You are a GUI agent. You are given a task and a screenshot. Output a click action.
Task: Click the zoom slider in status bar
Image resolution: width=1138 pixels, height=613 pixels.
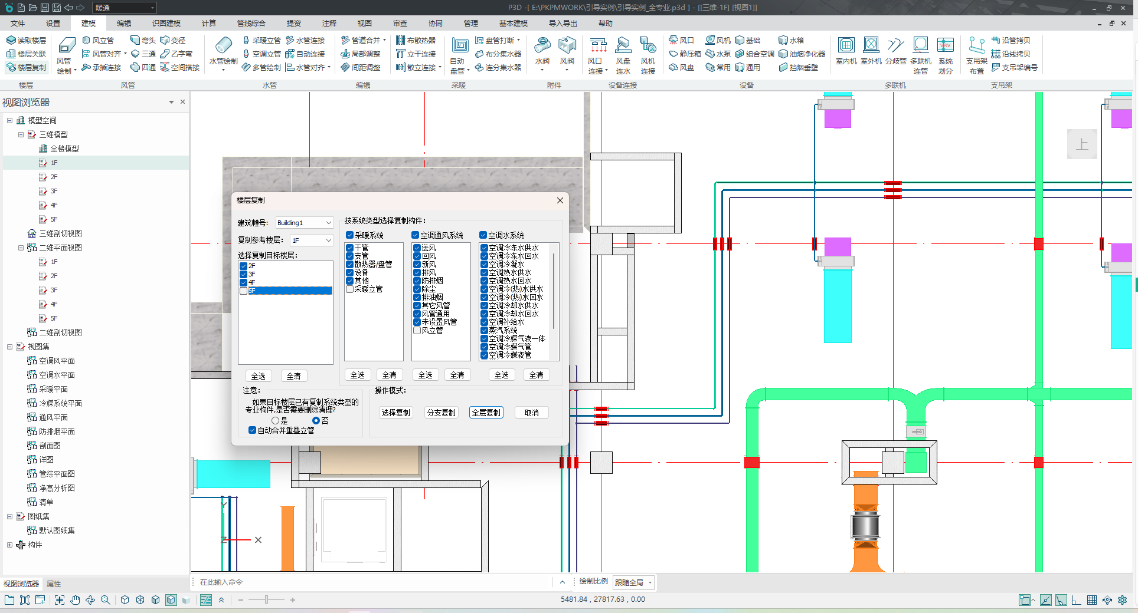pyautogui.click(x=267, y=600)
